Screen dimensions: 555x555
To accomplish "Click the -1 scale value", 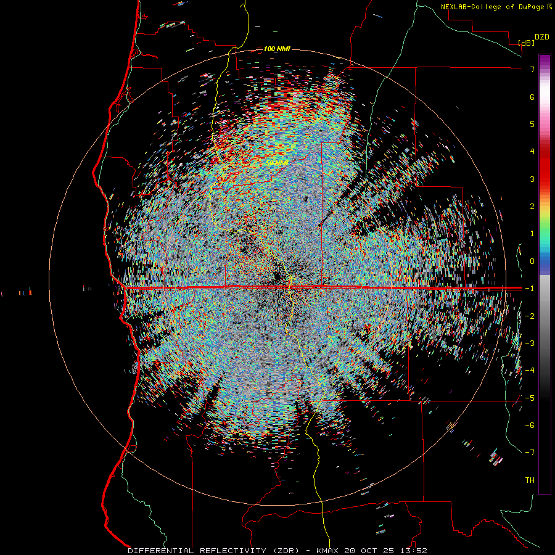I will (x=530, y=289).
